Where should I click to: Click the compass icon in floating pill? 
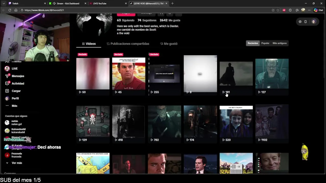300,22
